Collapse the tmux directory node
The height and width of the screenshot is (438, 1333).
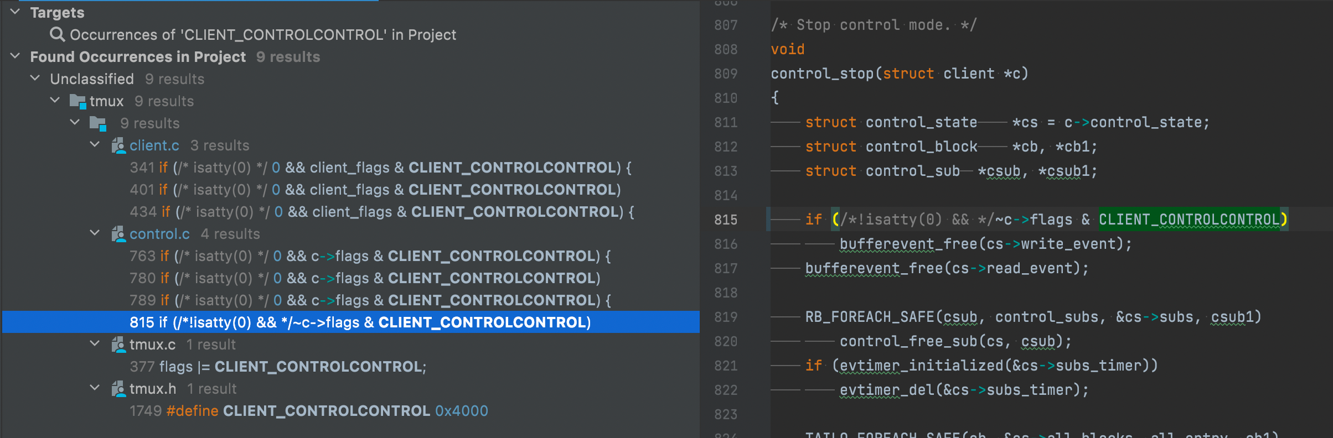click(54, 100)
